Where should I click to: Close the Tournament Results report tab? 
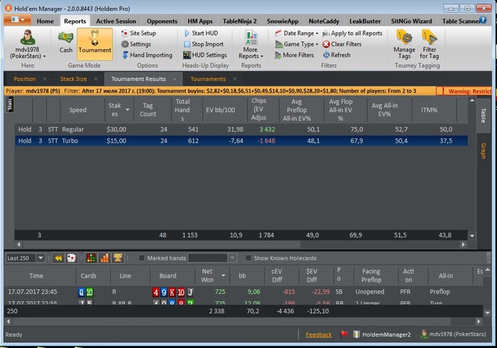coord(175,79)
